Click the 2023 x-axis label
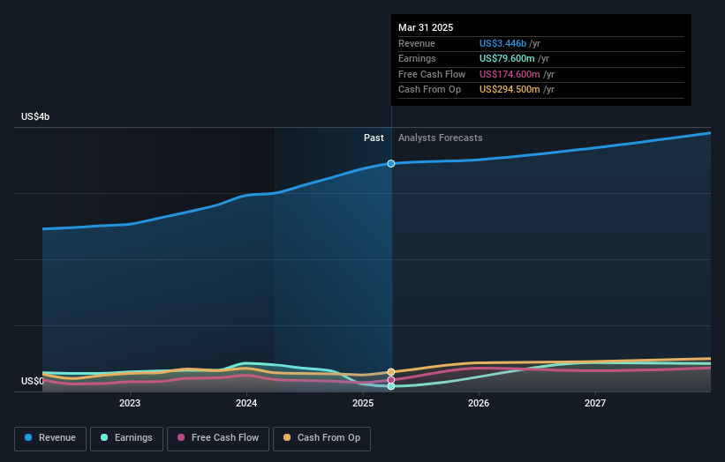This screenshot has height=462, width=725. (130, 404)
